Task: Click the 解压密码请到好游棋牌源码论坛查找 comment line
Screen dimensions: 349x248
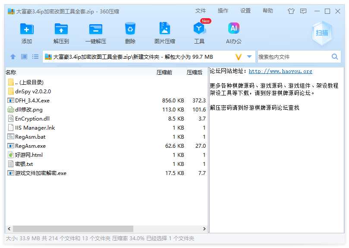Action: (255, 108)
